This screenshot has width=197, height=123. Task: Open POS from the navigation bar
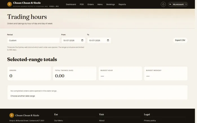tap(82, 4)
